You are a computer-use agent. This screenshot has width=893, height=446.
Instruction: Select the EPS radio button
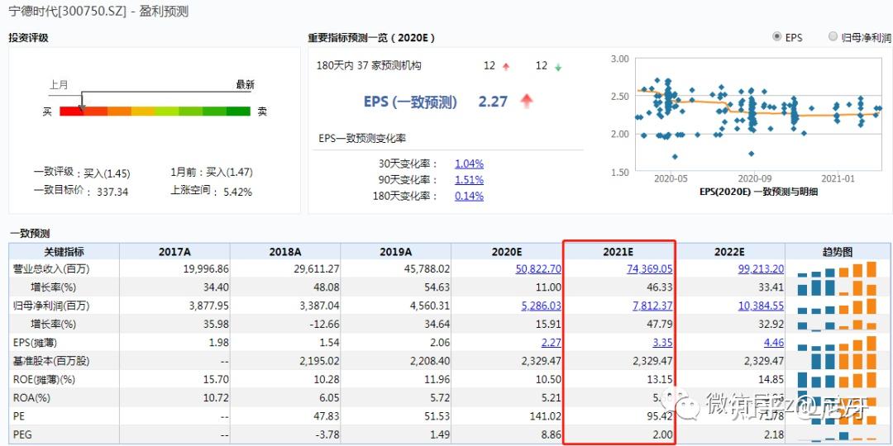[776, 37]
